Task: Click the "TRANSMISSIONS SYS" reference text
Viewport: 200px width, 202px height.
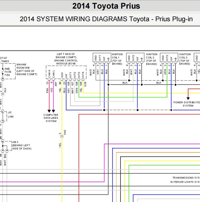Action: click(186, 178)
